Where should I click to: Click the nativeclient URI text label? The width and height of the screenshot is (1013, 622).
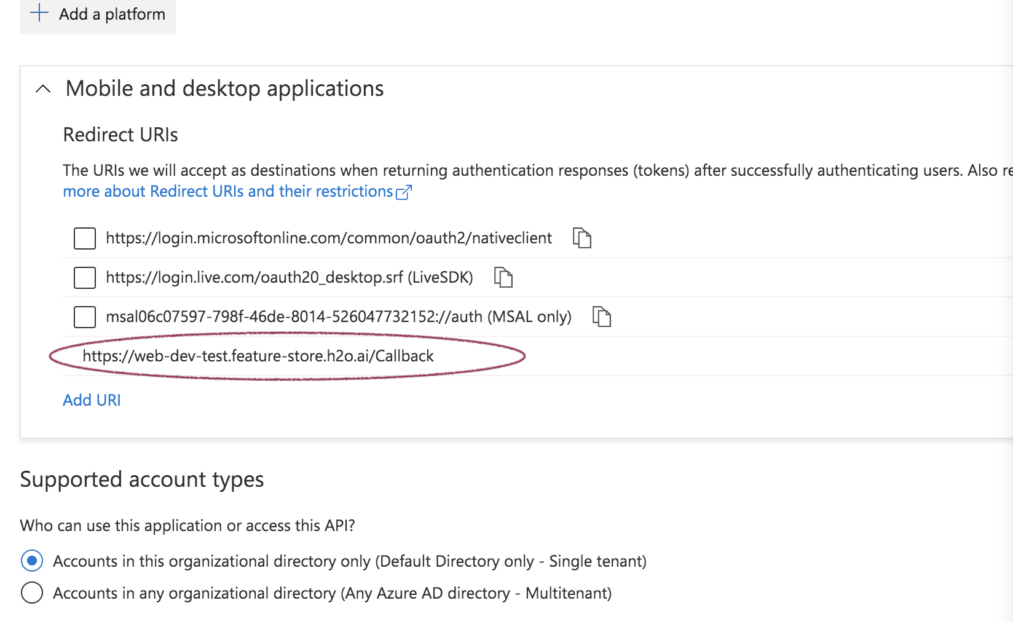pyautogui.click(x=328, y=238)
